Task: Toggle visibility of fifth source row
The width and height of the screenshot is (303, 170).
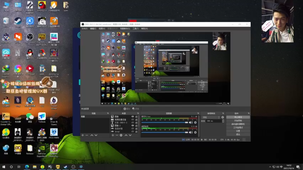Action: click(x=133, y=128)
